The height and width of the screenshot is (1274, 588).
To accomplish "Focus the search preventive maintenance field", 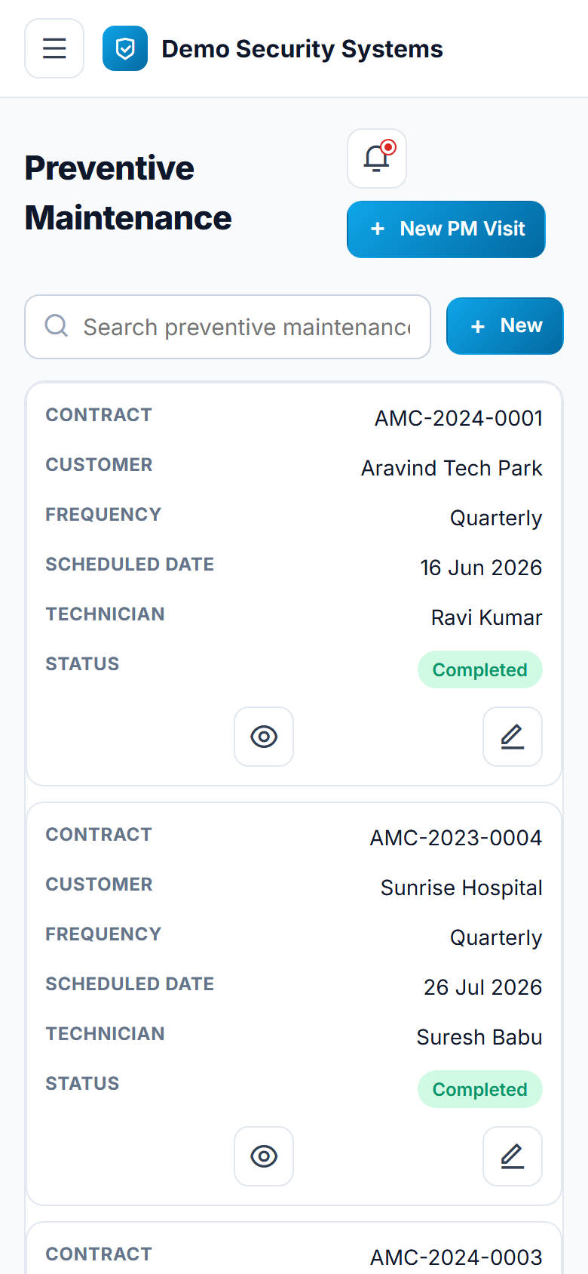I will point(228,327).
